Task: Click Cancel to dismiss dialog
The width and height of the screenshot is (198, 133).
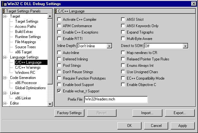Action: tap(156, 126)
